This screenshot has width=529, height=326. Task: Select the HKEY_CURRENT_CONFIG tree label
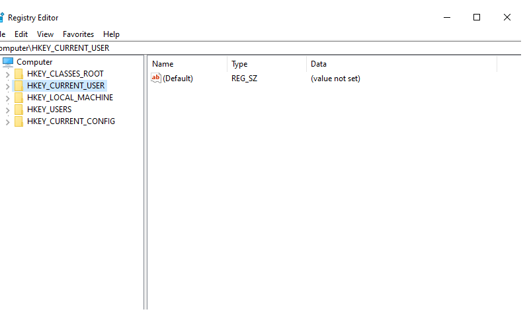point(71,121)
